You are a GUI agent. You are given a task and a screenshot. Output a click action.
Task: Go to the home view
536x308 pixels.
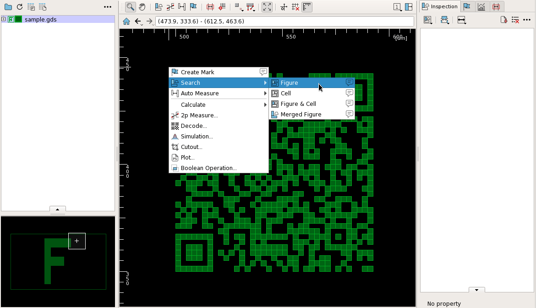126,21
